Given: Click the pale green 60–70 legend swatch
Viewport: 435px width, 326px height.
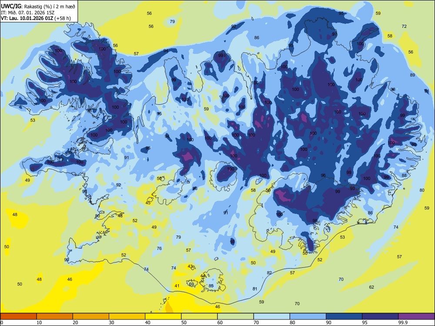Looking at the screenshot, I should [x=235, y=316].
